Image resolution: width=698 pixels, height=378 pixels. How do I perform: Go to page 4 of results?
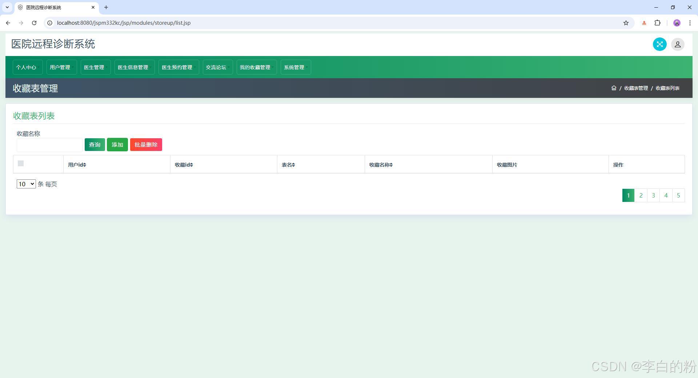[666, 195]
